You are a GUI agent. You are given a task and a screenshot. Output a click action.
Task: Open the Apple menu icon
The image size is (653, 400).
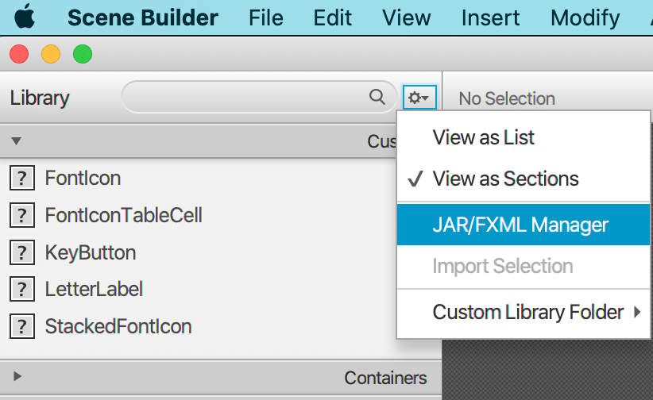click(25, 17)
